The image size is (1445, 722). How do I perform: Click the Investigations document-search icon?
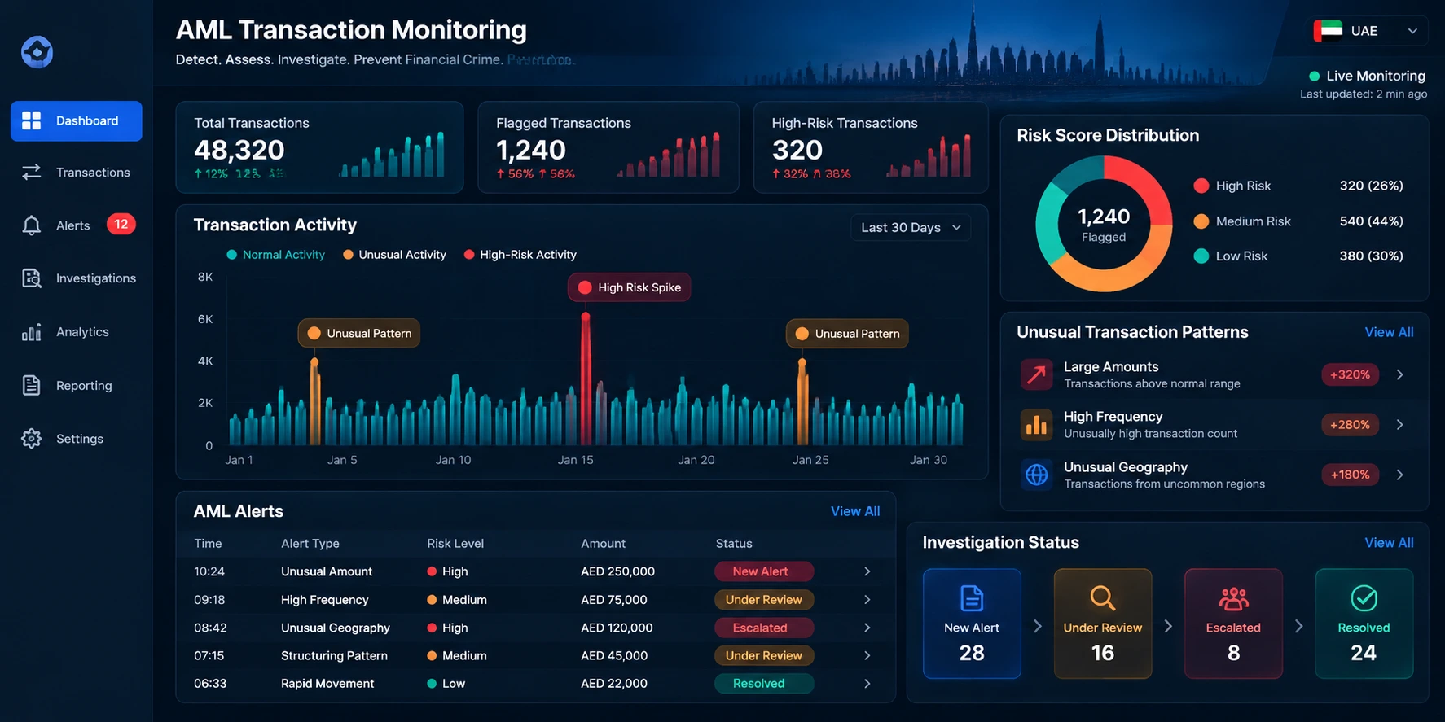click(31, 278)
